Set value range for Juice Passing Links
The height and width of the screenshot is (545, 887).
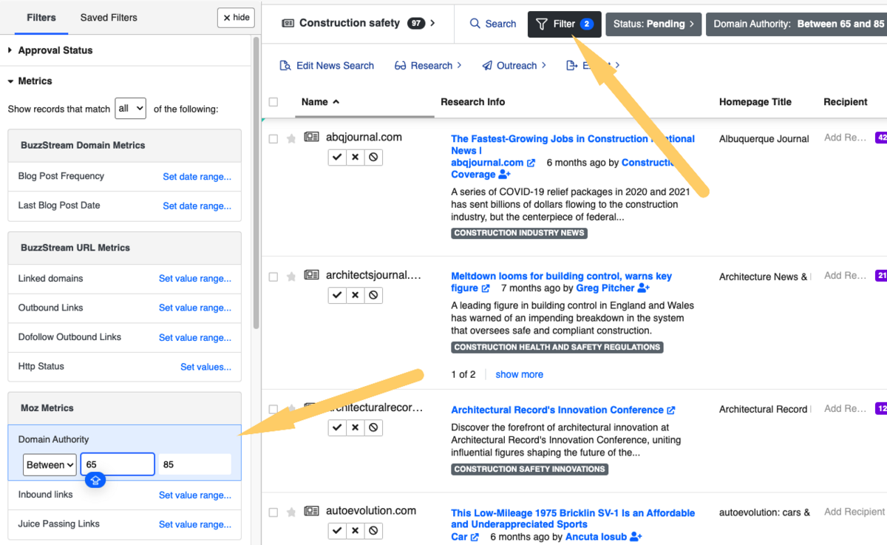(x=195, y=524)
